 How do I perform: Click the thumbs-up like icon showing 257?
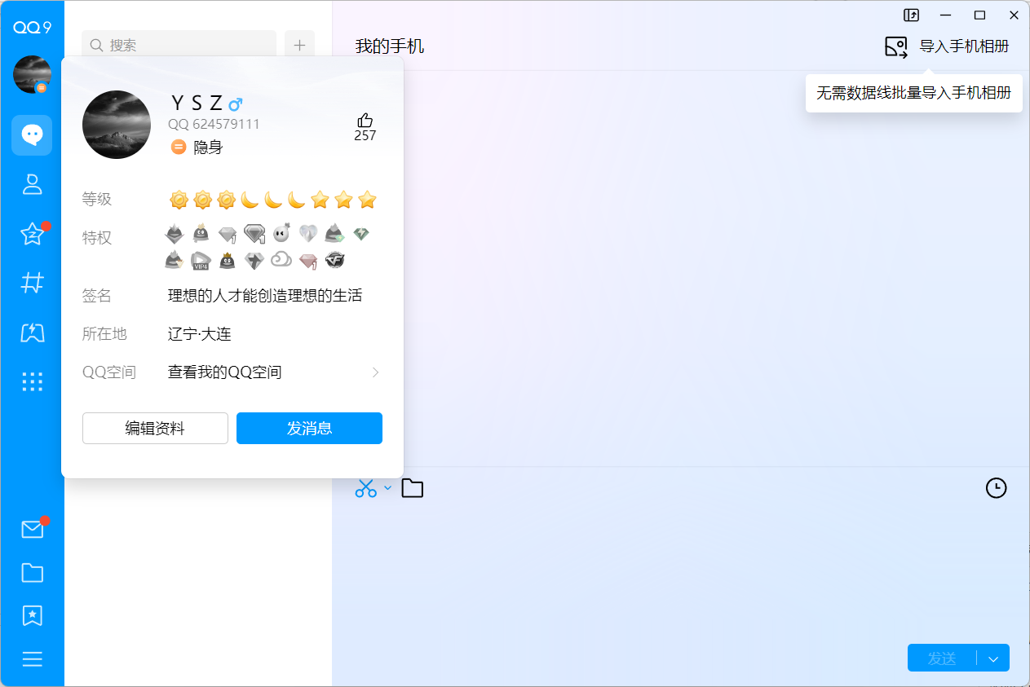[x=365, y=120]
